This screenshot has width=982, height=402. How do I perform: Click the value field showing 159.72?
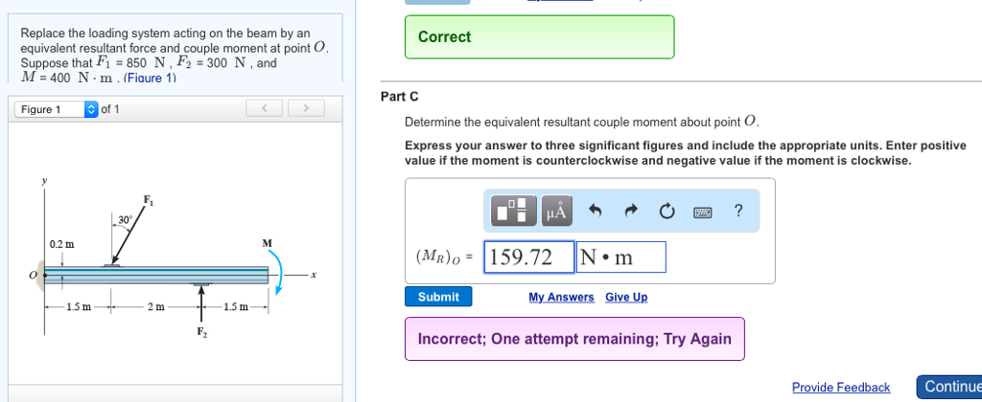[x=528, y=257]
